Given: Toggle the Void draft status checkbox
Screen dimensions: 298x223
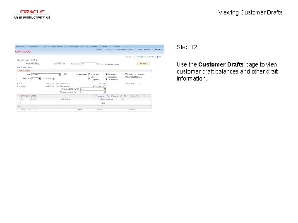Looking at the screenshot, I should pyautogui.click(x=89, y=77).
